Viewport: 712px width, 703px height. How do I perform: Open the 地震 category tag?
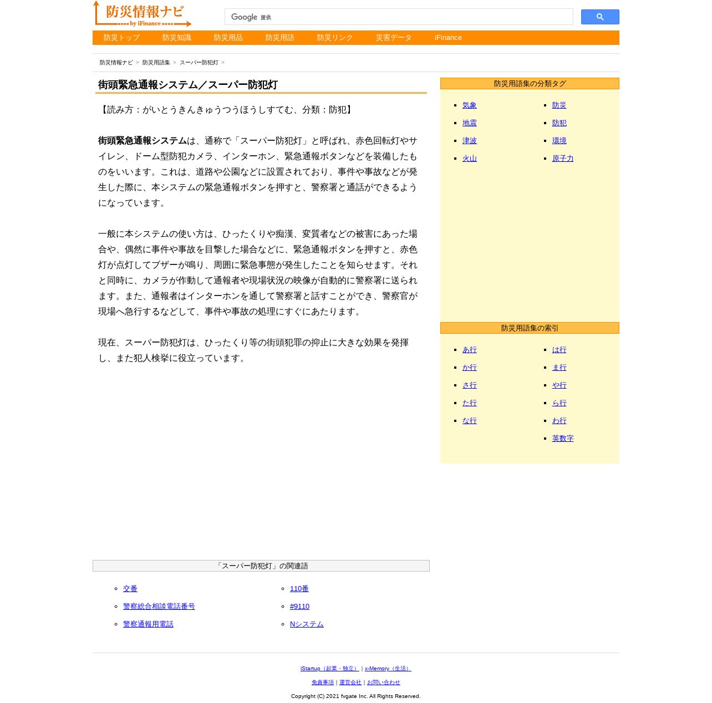point(470,123)
